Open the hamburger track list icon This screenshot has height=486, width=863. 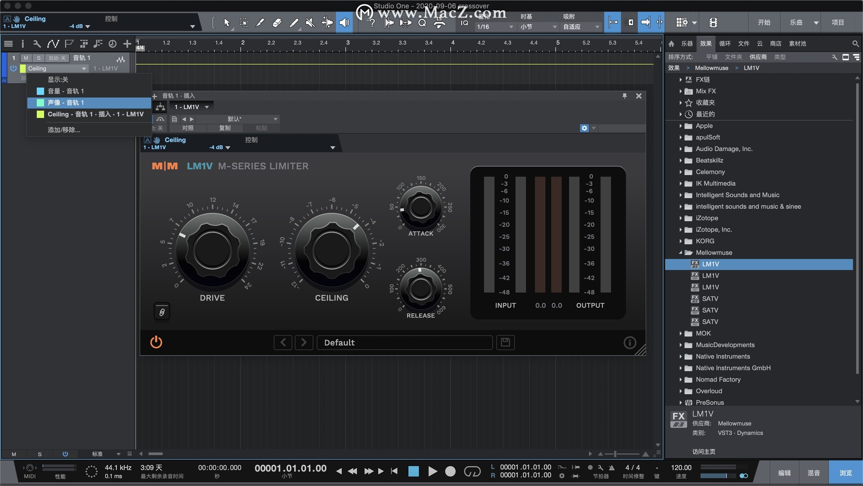[x=8, y=44]
